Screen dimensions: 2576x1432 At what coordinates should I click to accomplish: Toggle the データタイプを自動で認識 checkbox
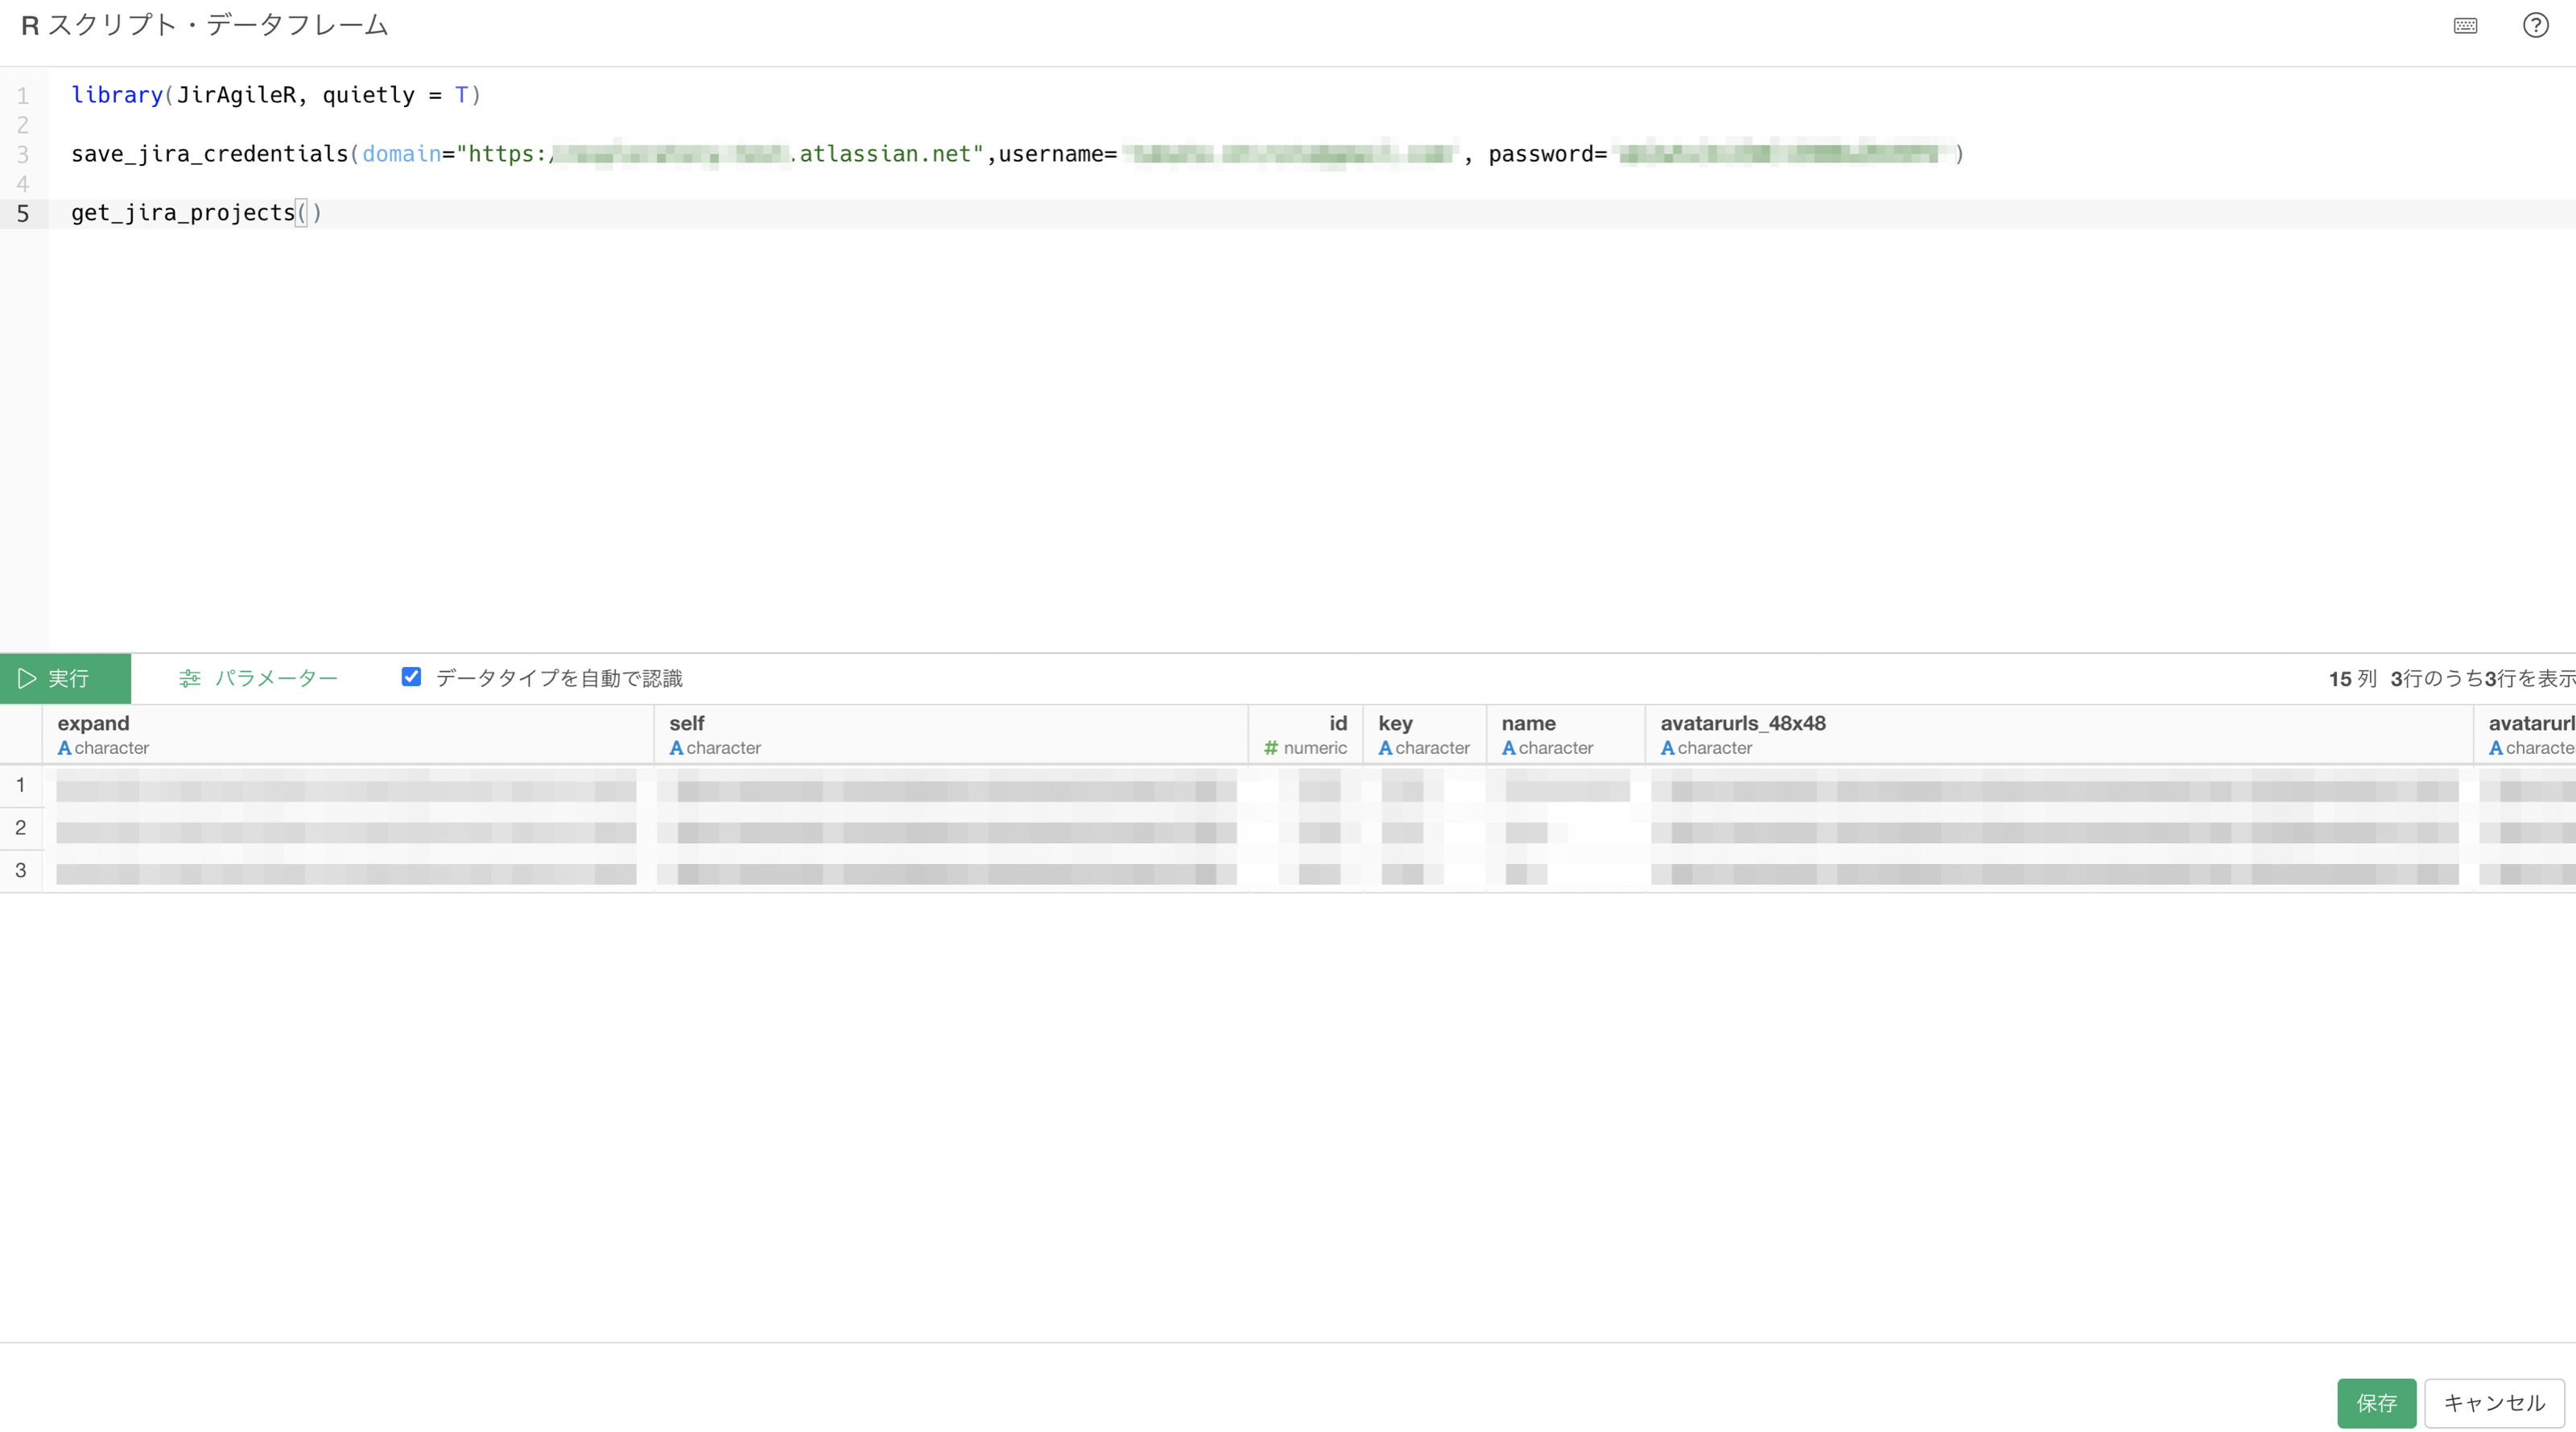[411, 677]
